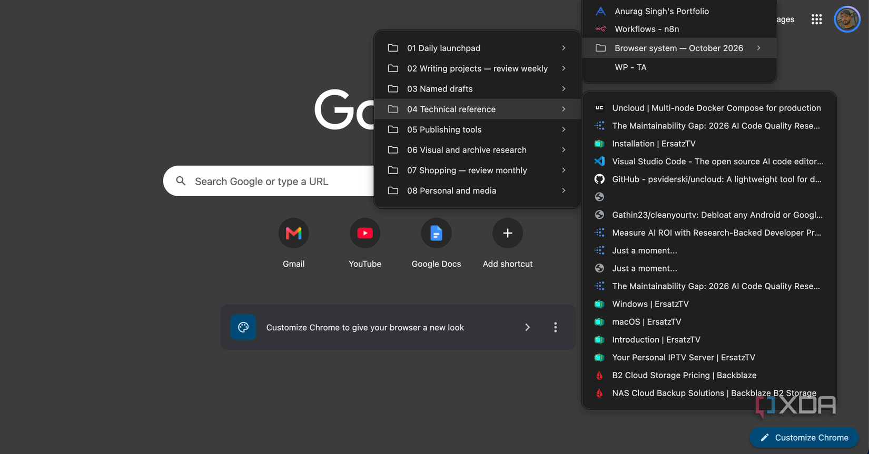Open Installation ErsatzTV bookmark

pos(709,144)
